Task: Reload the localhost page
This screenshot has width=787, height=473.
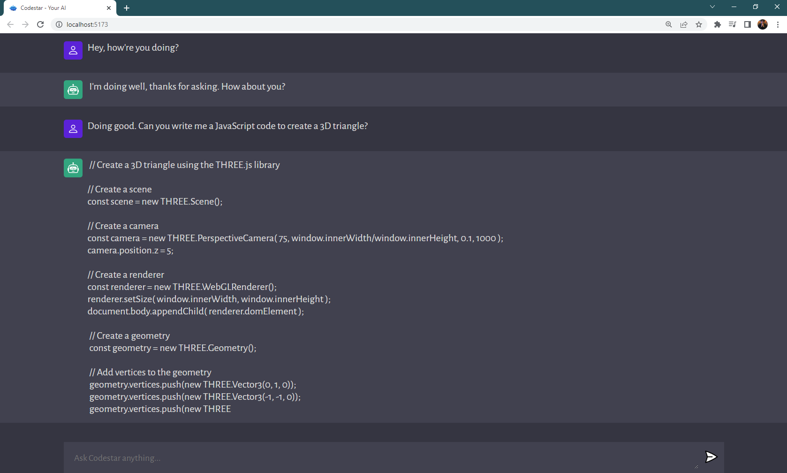Action: 40,24
